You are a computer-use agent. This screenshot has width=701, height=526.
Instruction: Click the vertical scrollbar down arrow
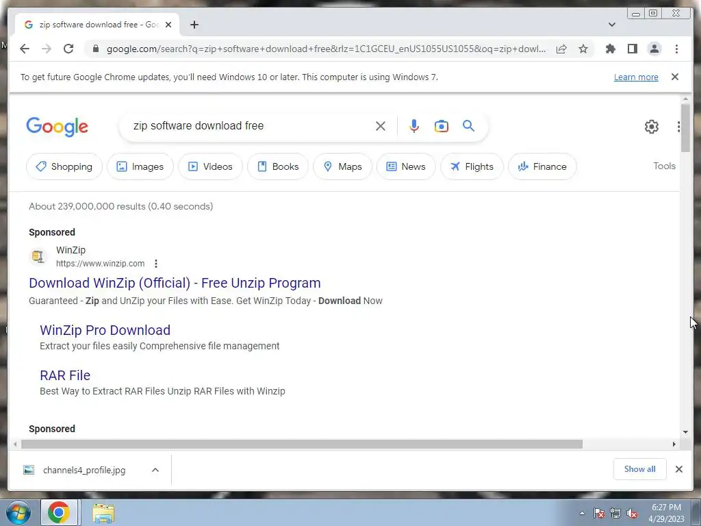pos(685,432)
